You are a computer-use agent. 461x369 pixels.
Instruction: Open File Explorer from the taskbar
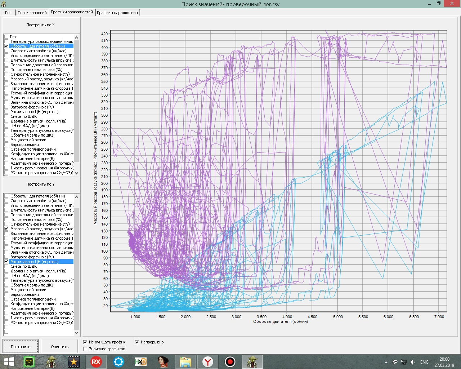(185, 361)
